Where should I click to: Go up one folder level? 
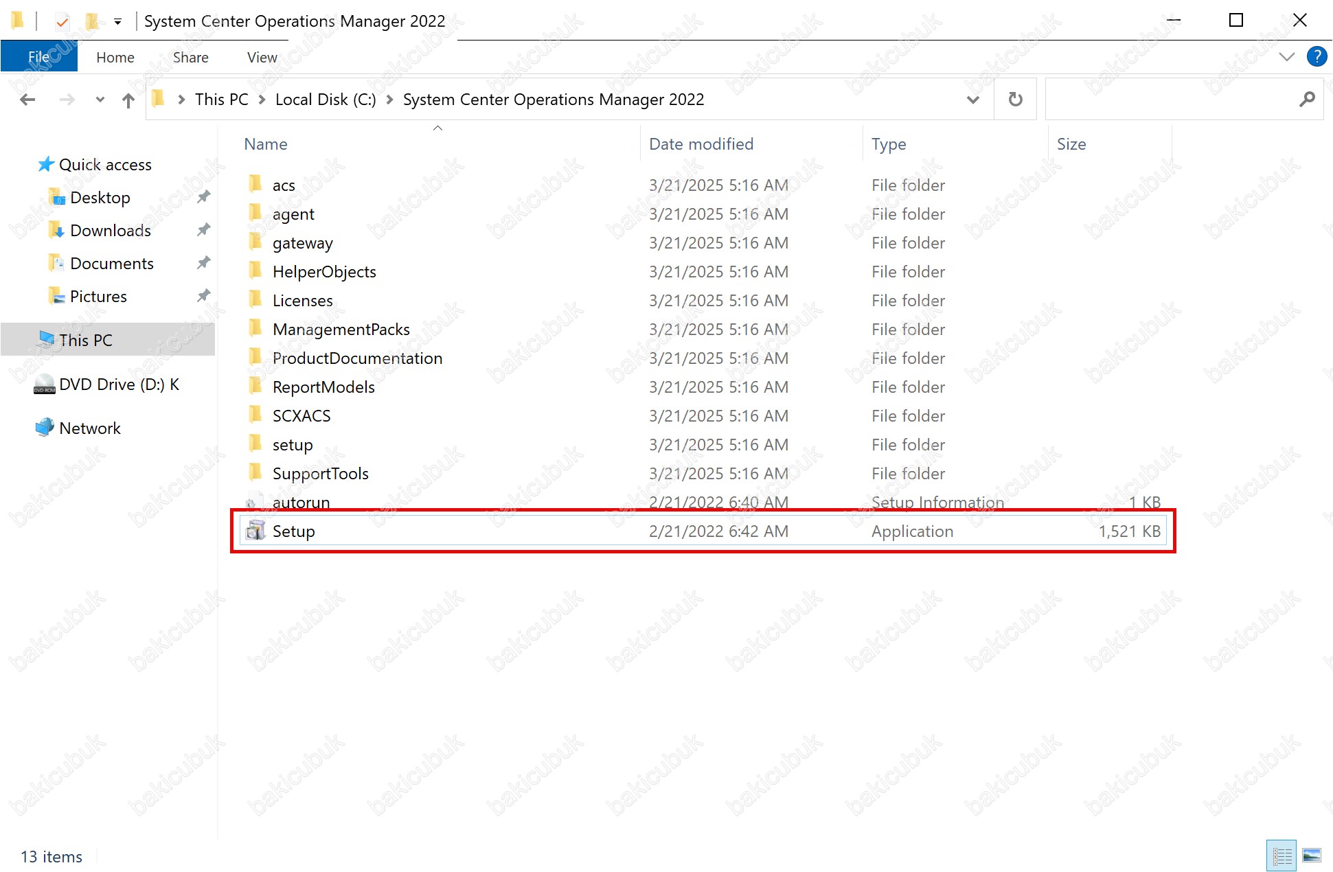coord(128,100)
